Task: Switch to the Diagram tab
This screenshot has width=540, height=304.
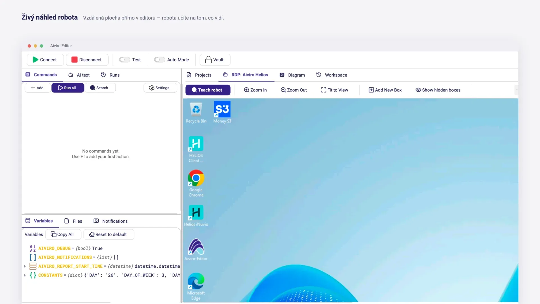Action: [292, 75]
